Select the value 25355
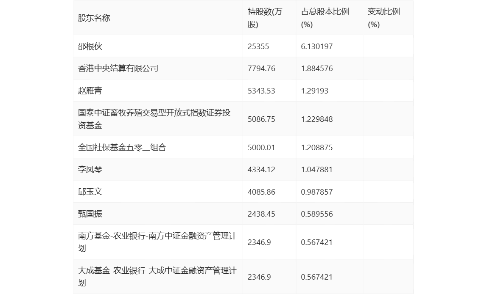This screenshot has width=487, height=294. 258,47
